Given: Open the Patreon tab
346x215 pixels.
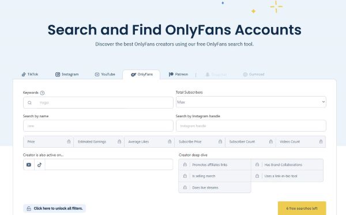Looking at the screenshot, I should coord(178,74).
